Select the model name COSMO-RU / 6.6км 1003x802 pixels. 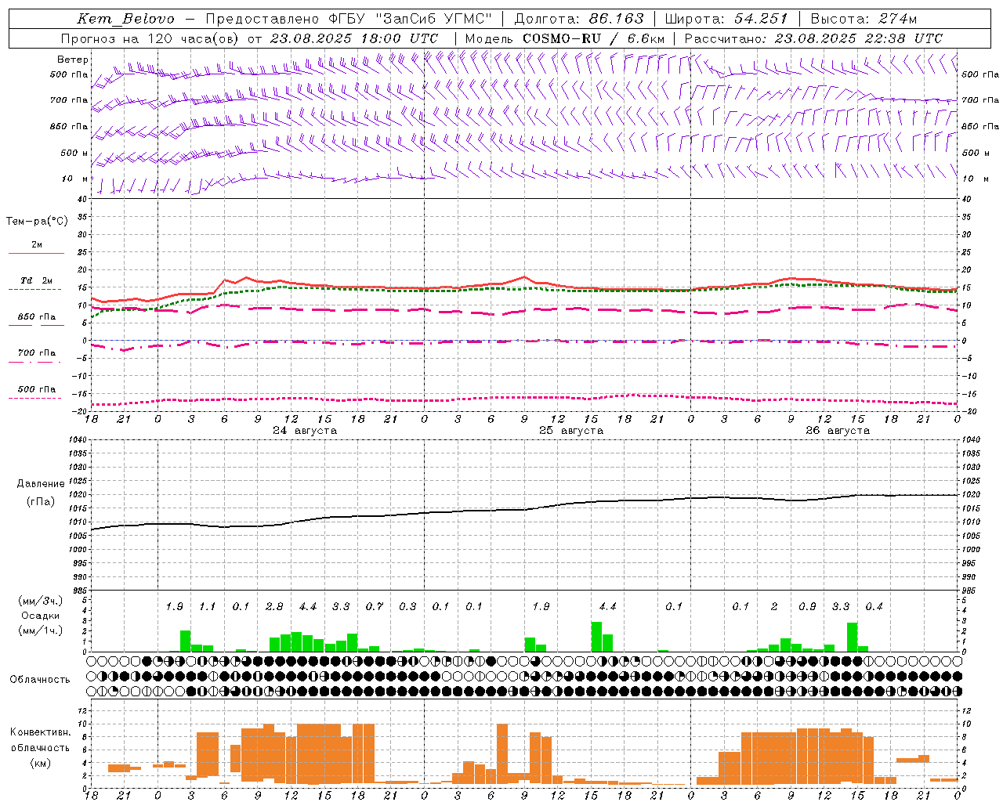tap(594, 38)
